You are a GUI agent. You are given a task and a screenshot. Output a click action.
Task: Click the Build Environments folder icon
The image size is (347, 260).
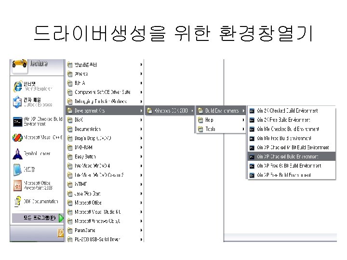point(200,111)
